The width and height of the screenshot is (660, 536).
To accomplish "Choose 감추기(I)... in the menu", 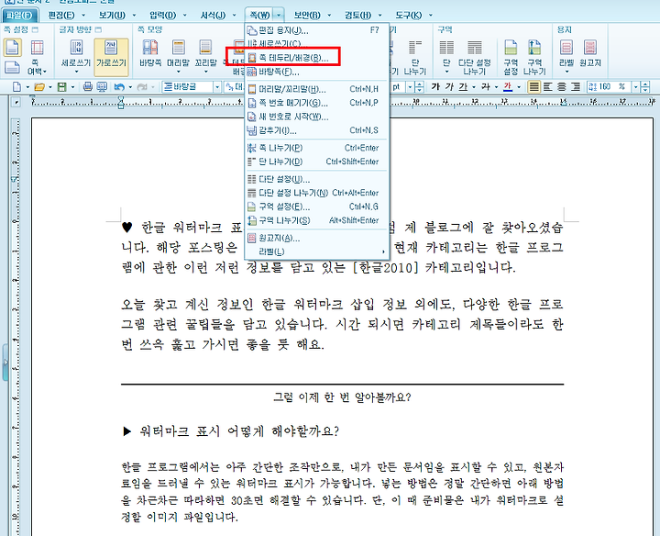I will [316, 130].
